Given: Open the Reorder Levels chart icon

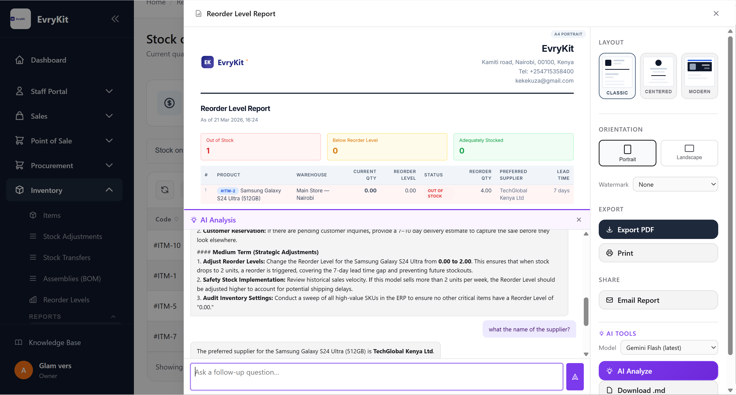Looking at the screenshot, I should [x=33, y=300].
